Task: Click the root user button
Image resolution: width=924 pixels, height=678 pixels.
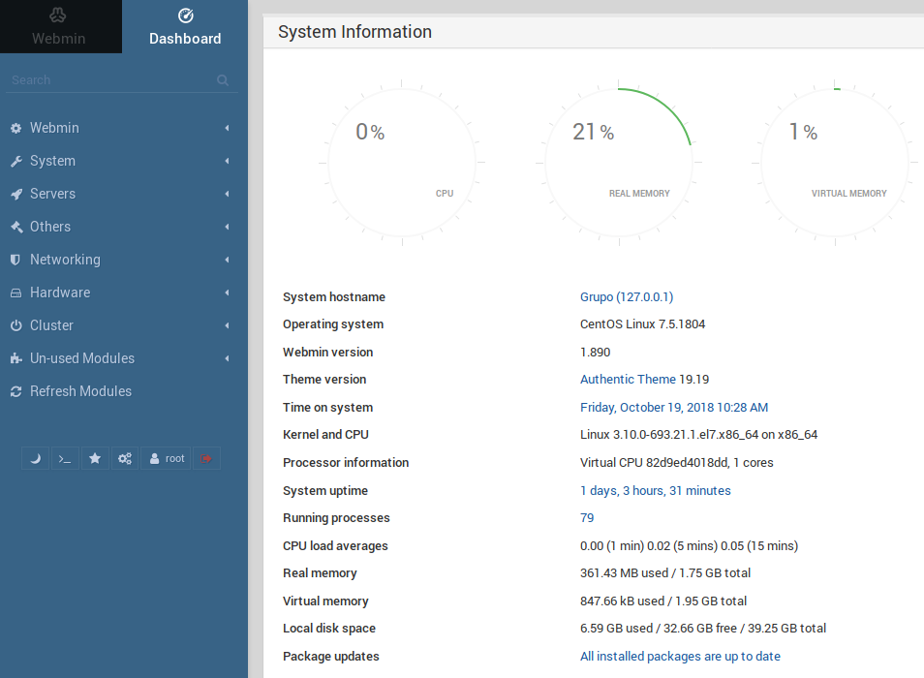Action: [x=166, y=458]
